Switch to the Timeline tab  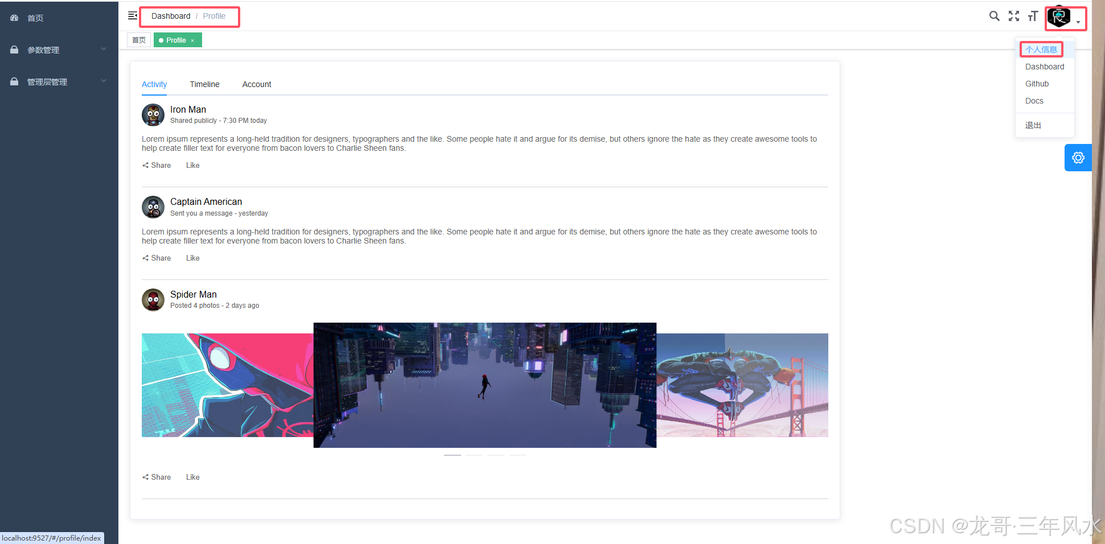(x=204, y=84)
